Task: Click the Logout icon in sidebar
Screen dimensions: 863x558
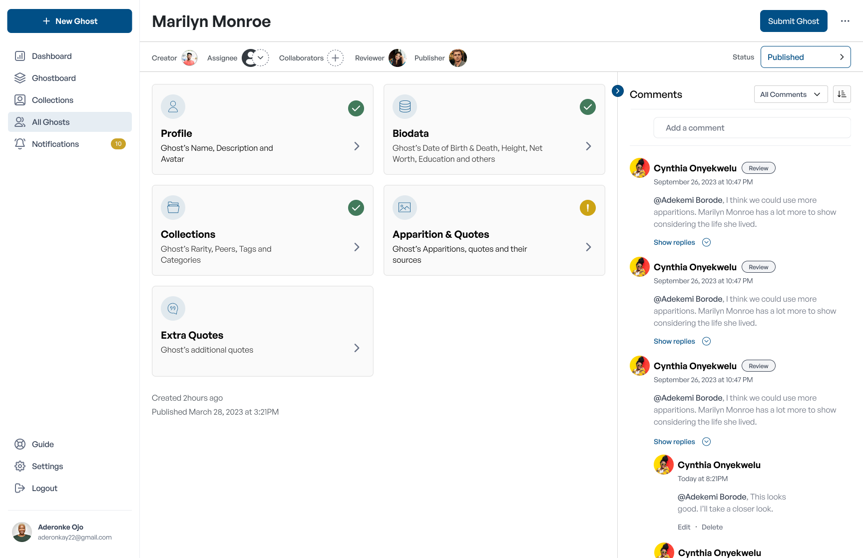Action: click(20, 488)
